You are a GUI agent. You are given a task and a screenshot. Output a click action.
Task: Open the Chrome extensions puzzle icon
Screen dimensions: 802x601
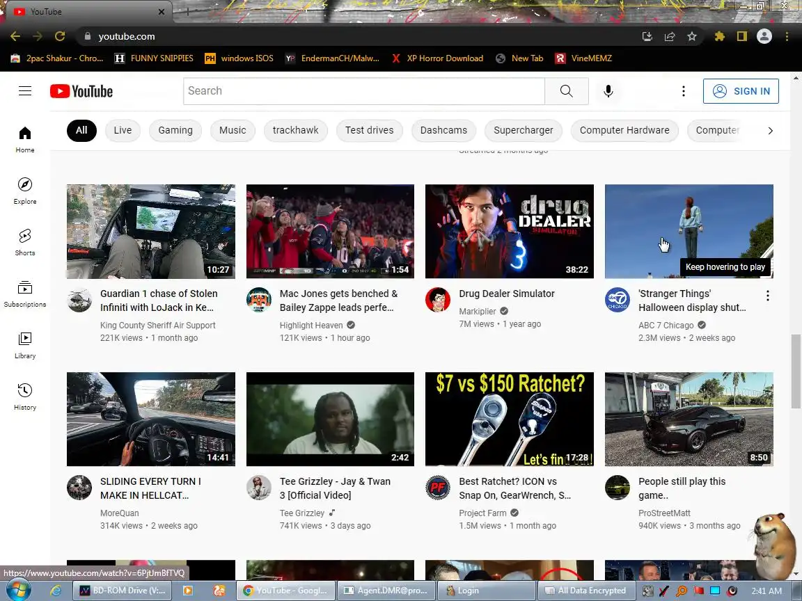[x=720, y=36]
